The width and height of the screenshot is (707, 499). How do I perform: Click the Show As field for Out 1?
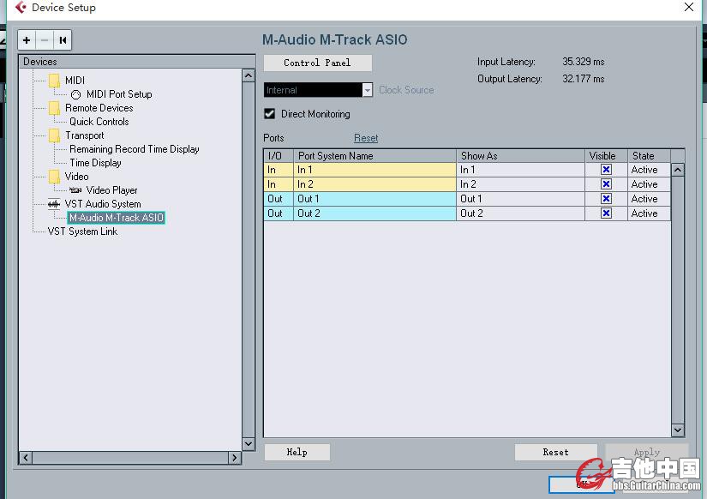(x=520, y=199)
